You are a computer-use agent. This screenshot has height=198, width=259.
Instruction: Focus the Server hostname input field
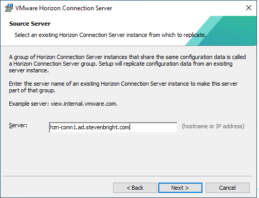(x=113, y=127)
